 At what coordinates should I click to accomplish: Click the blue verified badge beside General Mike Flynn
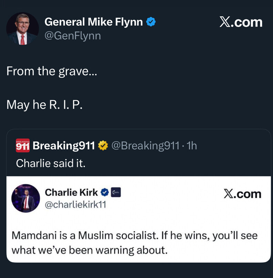151,22
